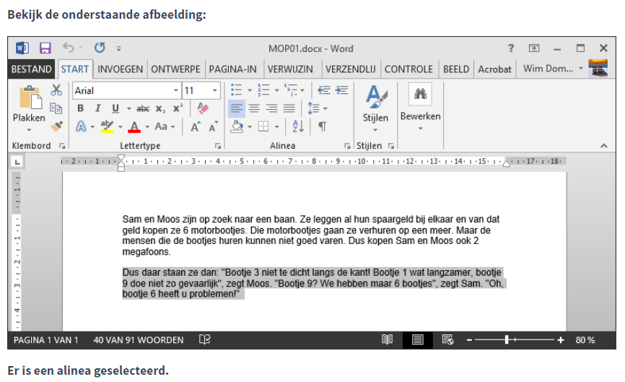Click the Sort A-Z icon
This screenshot has width=625, height=382.
[x=297, y=126]
